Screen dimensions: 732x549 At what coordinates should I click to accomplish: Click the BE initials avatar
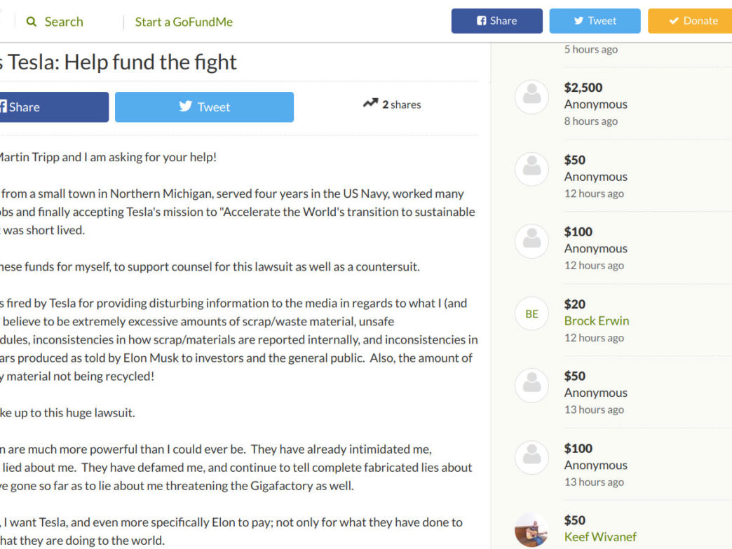531,313
